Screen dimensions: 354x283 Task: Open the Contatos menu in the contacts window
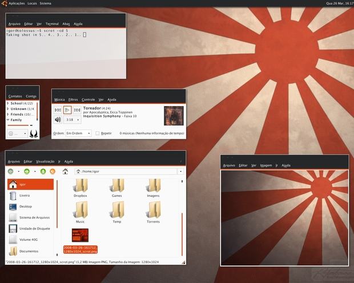coord(15,96)
